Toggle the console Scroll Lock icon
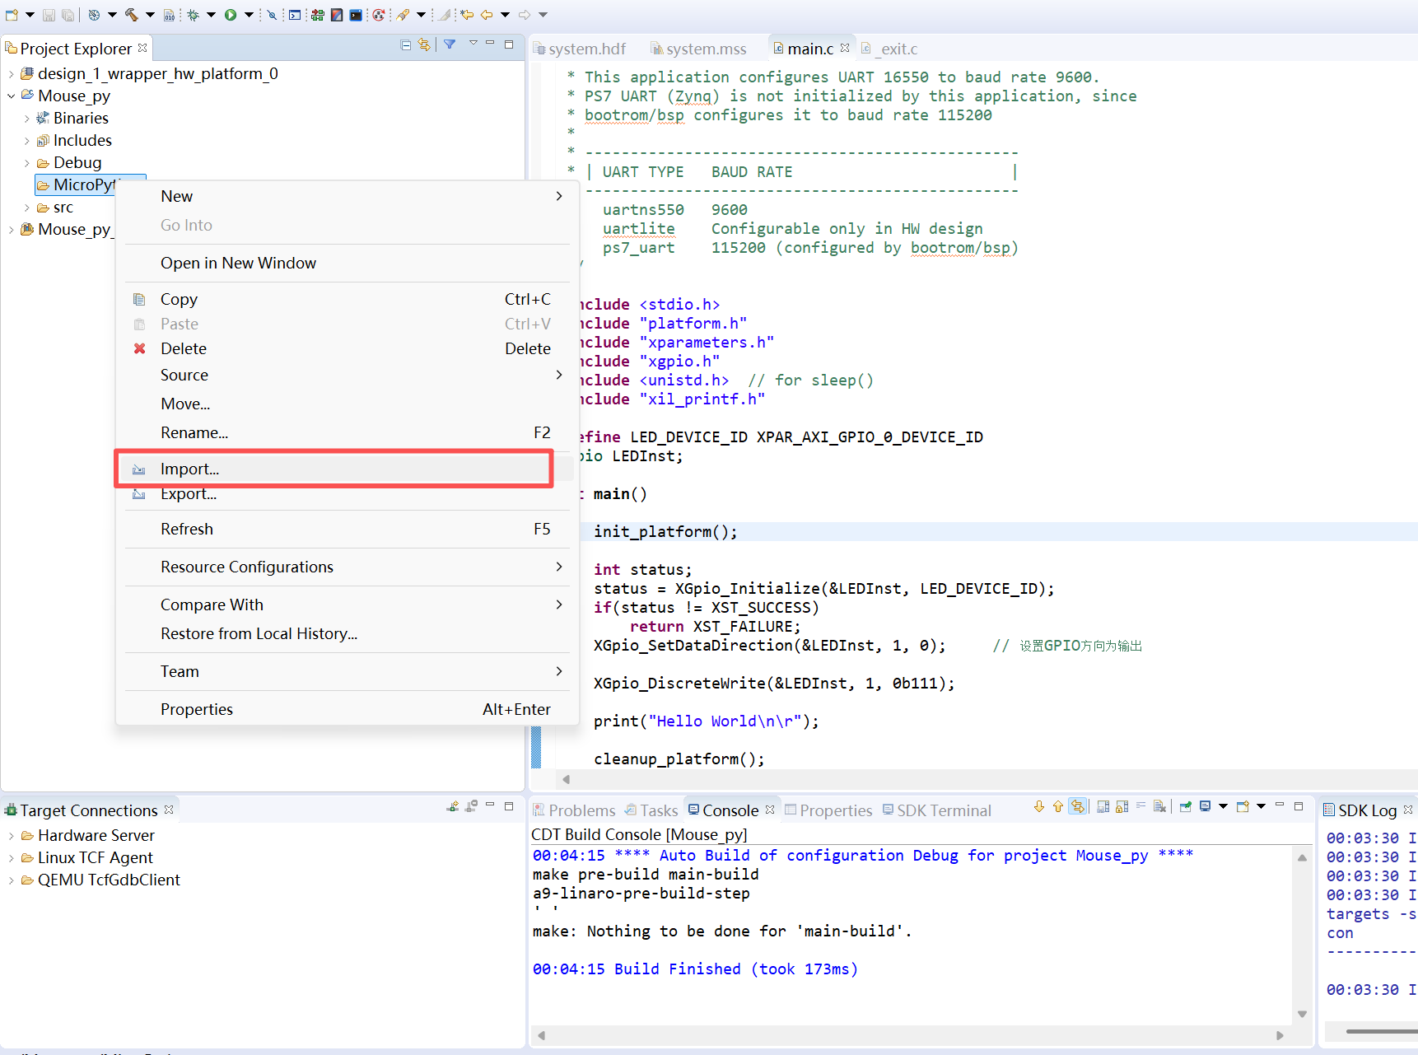Image resolution: width=1418 pixels, height=1055 pixels. tap(1122, 807)
